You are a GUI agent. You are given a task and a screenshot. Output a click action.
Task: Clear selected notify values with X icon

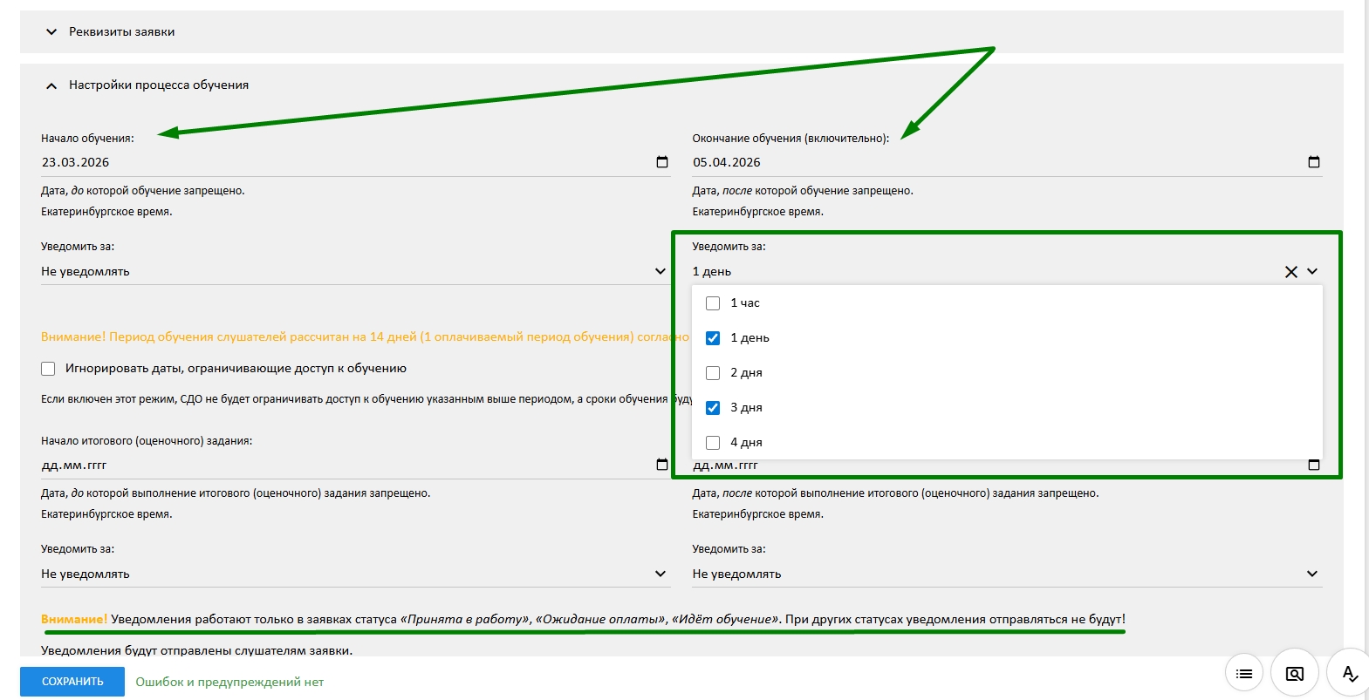click(x=1290, y=272)
